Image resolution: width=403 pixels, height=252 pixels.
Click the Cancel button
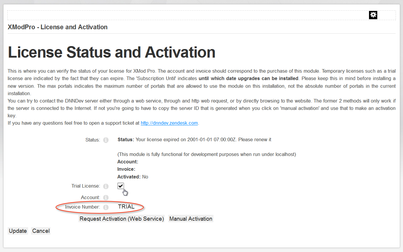pos(41,231)
